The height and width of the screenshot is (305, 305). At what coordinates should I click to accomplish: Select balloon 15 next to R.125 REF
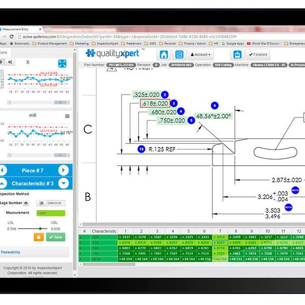[x=141, y=149]
